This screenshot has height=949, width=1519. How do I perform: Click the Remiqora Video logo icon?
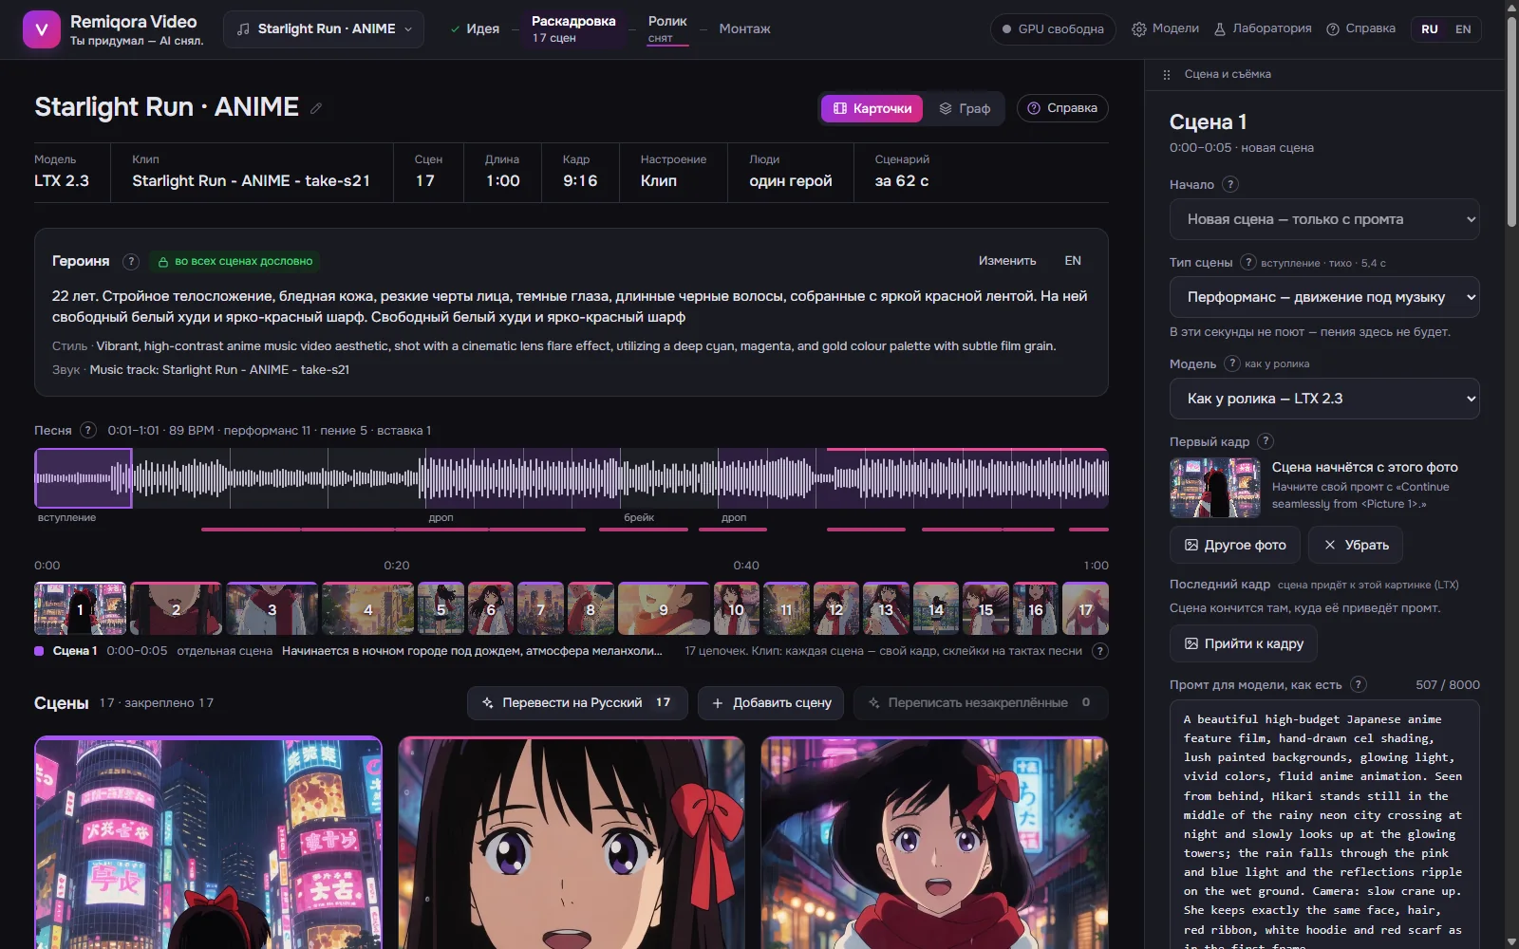pos(41,29)
